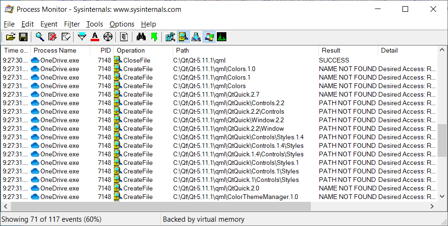This screenshot has height=226, width=448.
Task: Open the Highlight red letter A icon
Action: (94, 37)
